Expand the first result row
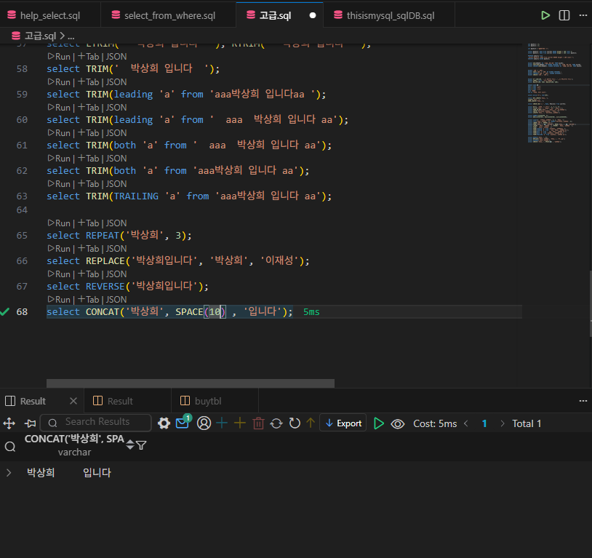This screenshot has width=592, height=558. coord(9,473)
